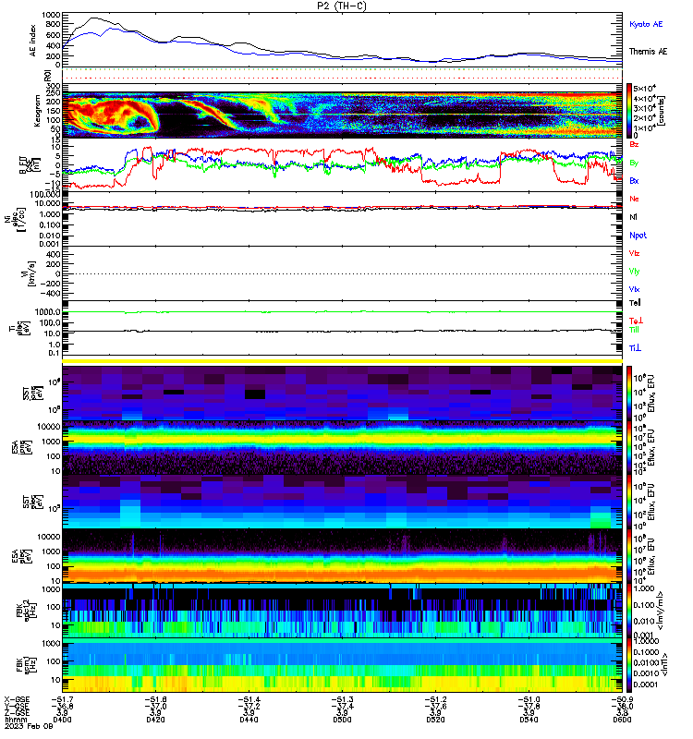This screenshot has width=693, height=739.
Task: Click the SST electrons Eflux color bar
Action: click(x=629, y=502)
